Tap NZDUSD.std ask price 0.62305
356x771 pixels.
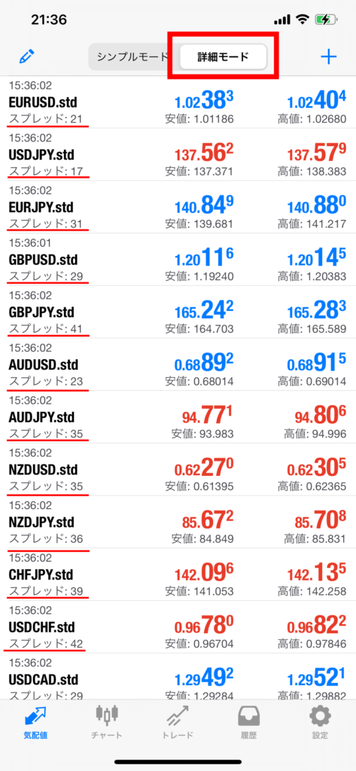coord(315,468)
